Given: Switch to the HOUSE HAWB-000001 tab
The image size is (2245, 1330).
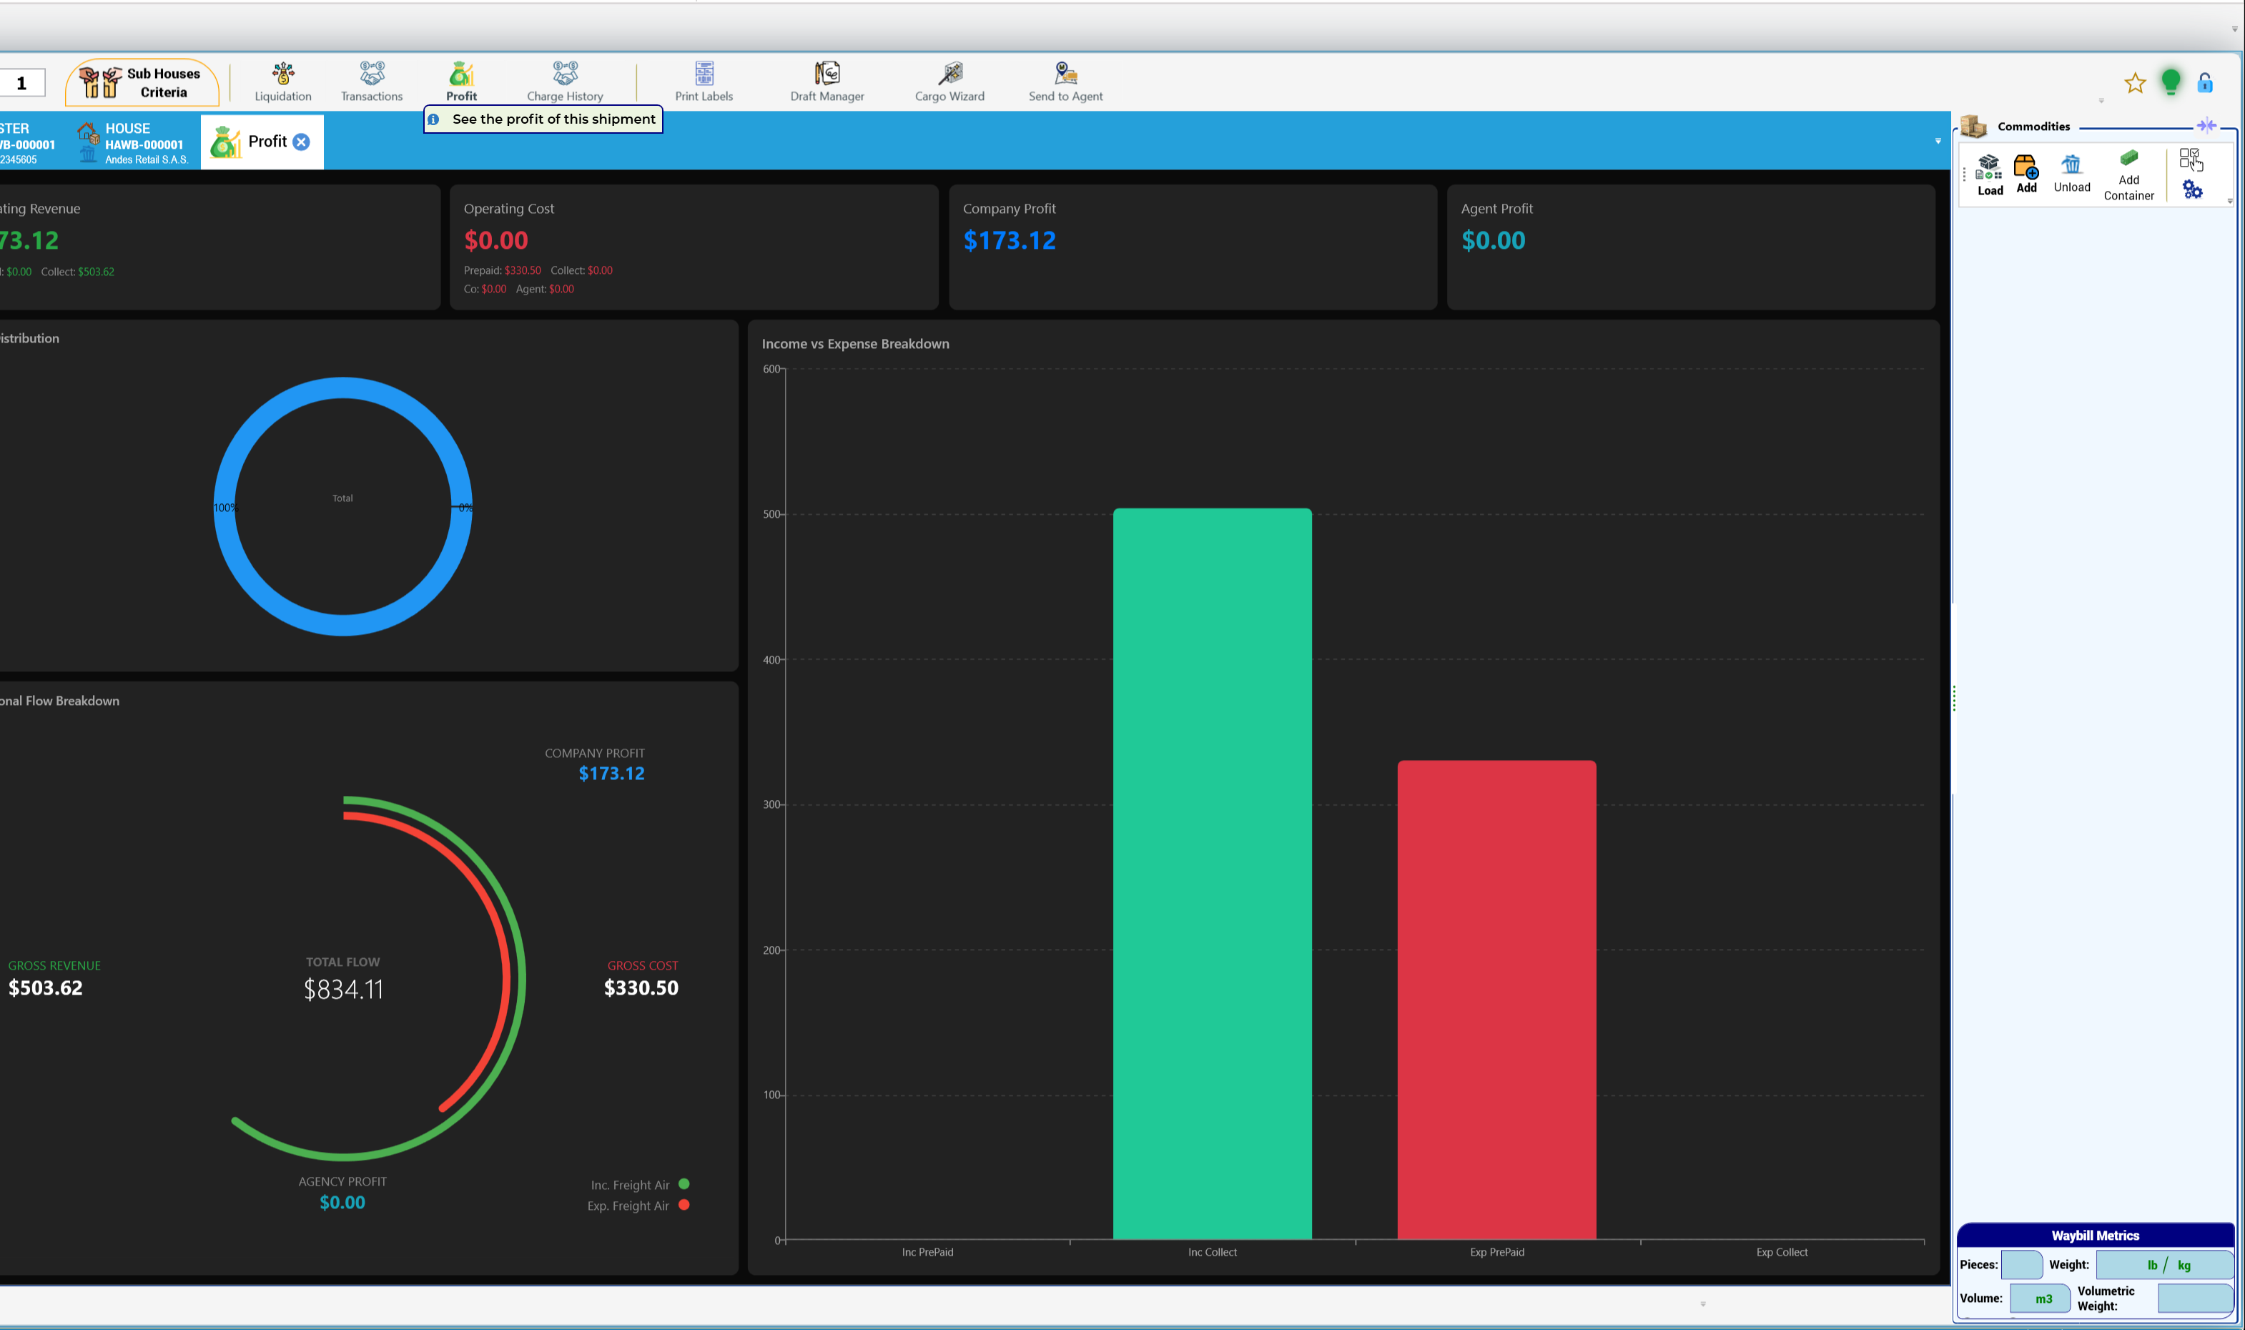Looking at the screenshot, I should pos(134,142).
